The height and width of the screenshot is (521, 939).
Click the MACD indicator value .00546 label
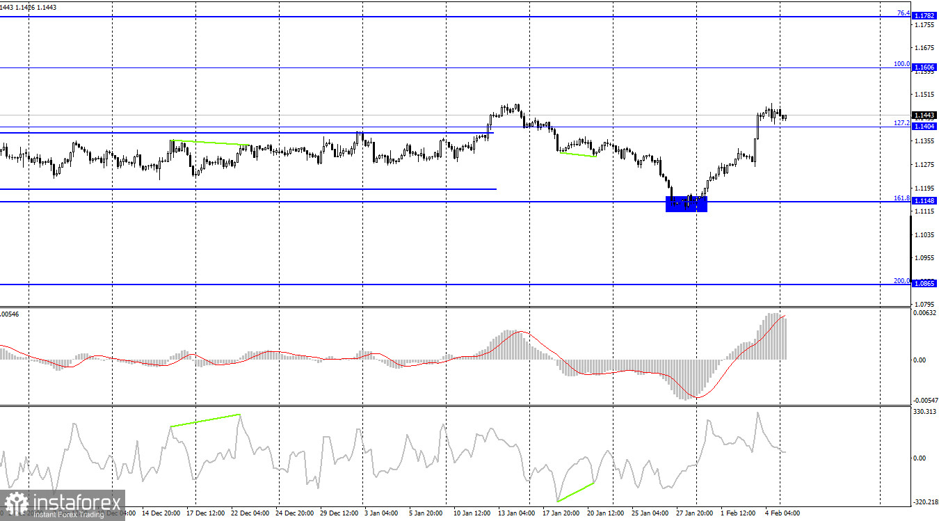pyautogui.click(x=10, y=315)
